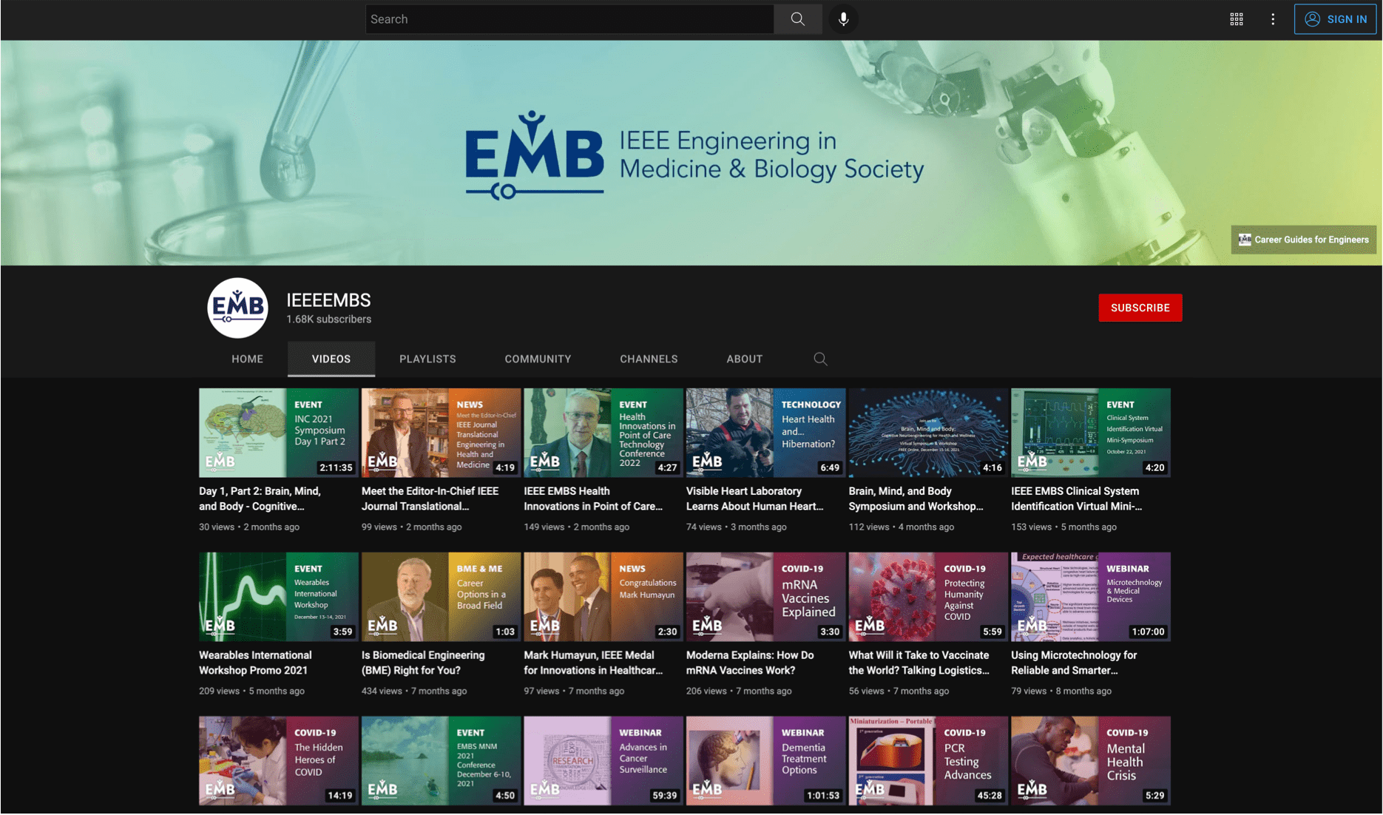Sign in to YouTube

(x=1334, y=19)
